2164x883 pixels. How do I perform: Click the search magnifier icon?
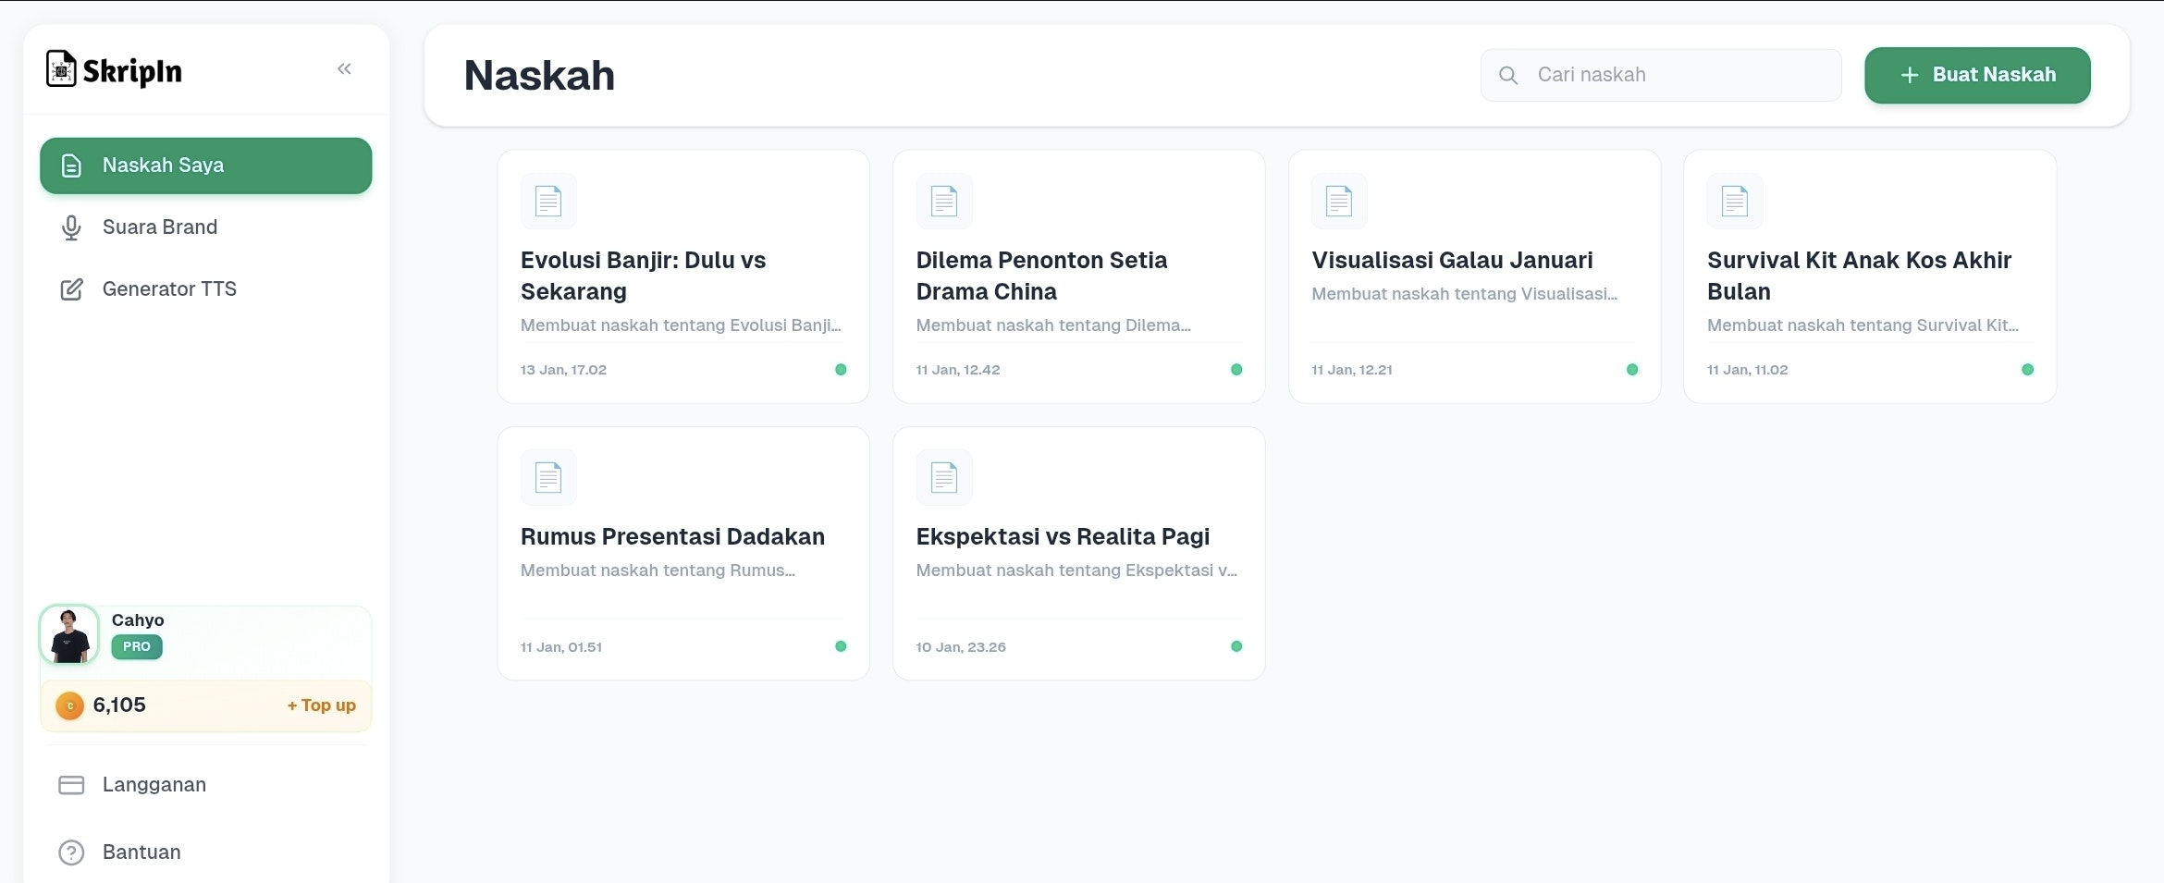coord(1508,75)
